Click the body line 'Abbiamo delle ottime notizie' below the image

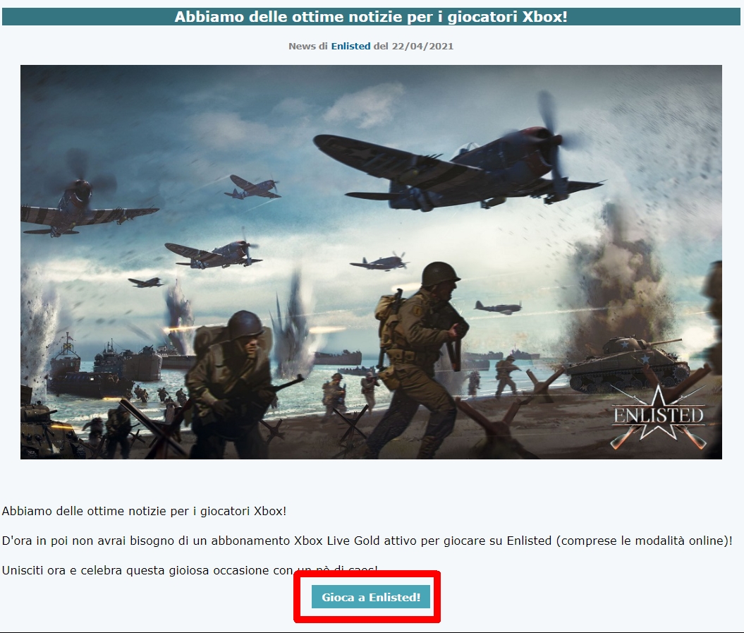145,512
